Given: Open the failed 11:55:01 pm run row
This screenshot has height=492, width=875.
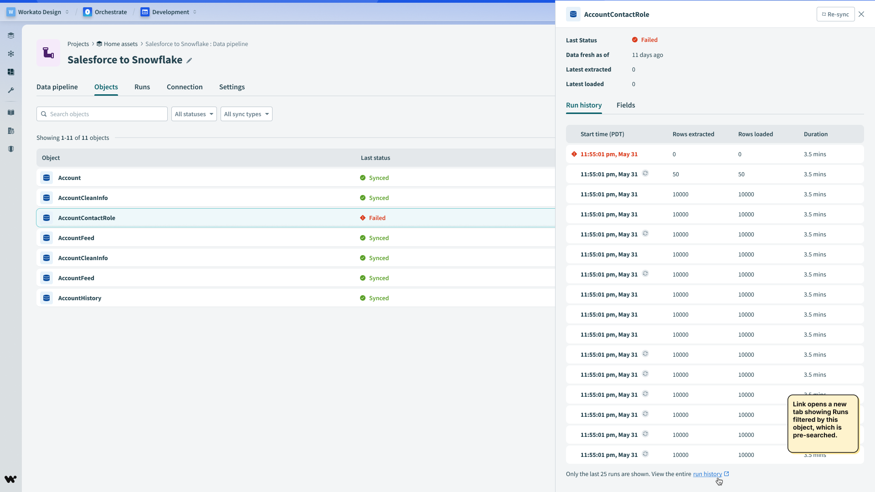Looking at the screenshot, I should tap(715, 154).
